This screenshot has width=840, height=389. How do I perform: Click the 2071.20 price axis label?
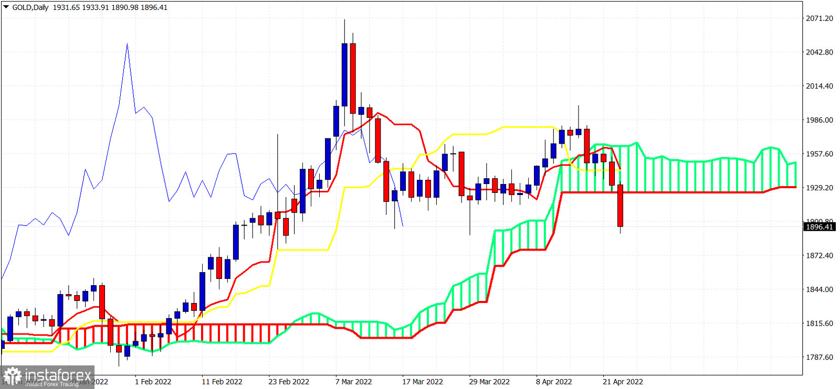(x=820, y=18)
